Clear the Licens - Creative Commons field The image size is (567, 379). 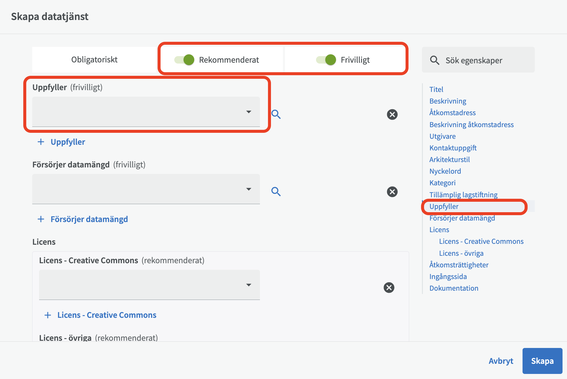[x=389, y=287]
